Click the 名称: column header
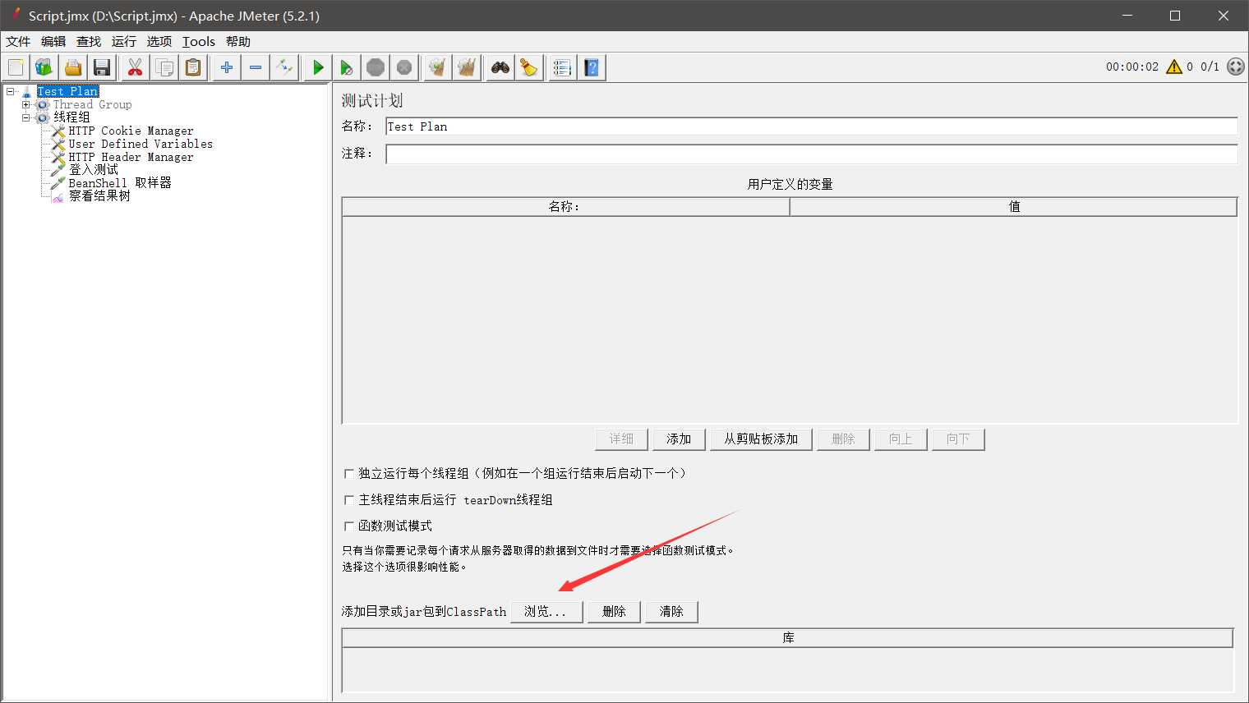 tap(565, 207)
